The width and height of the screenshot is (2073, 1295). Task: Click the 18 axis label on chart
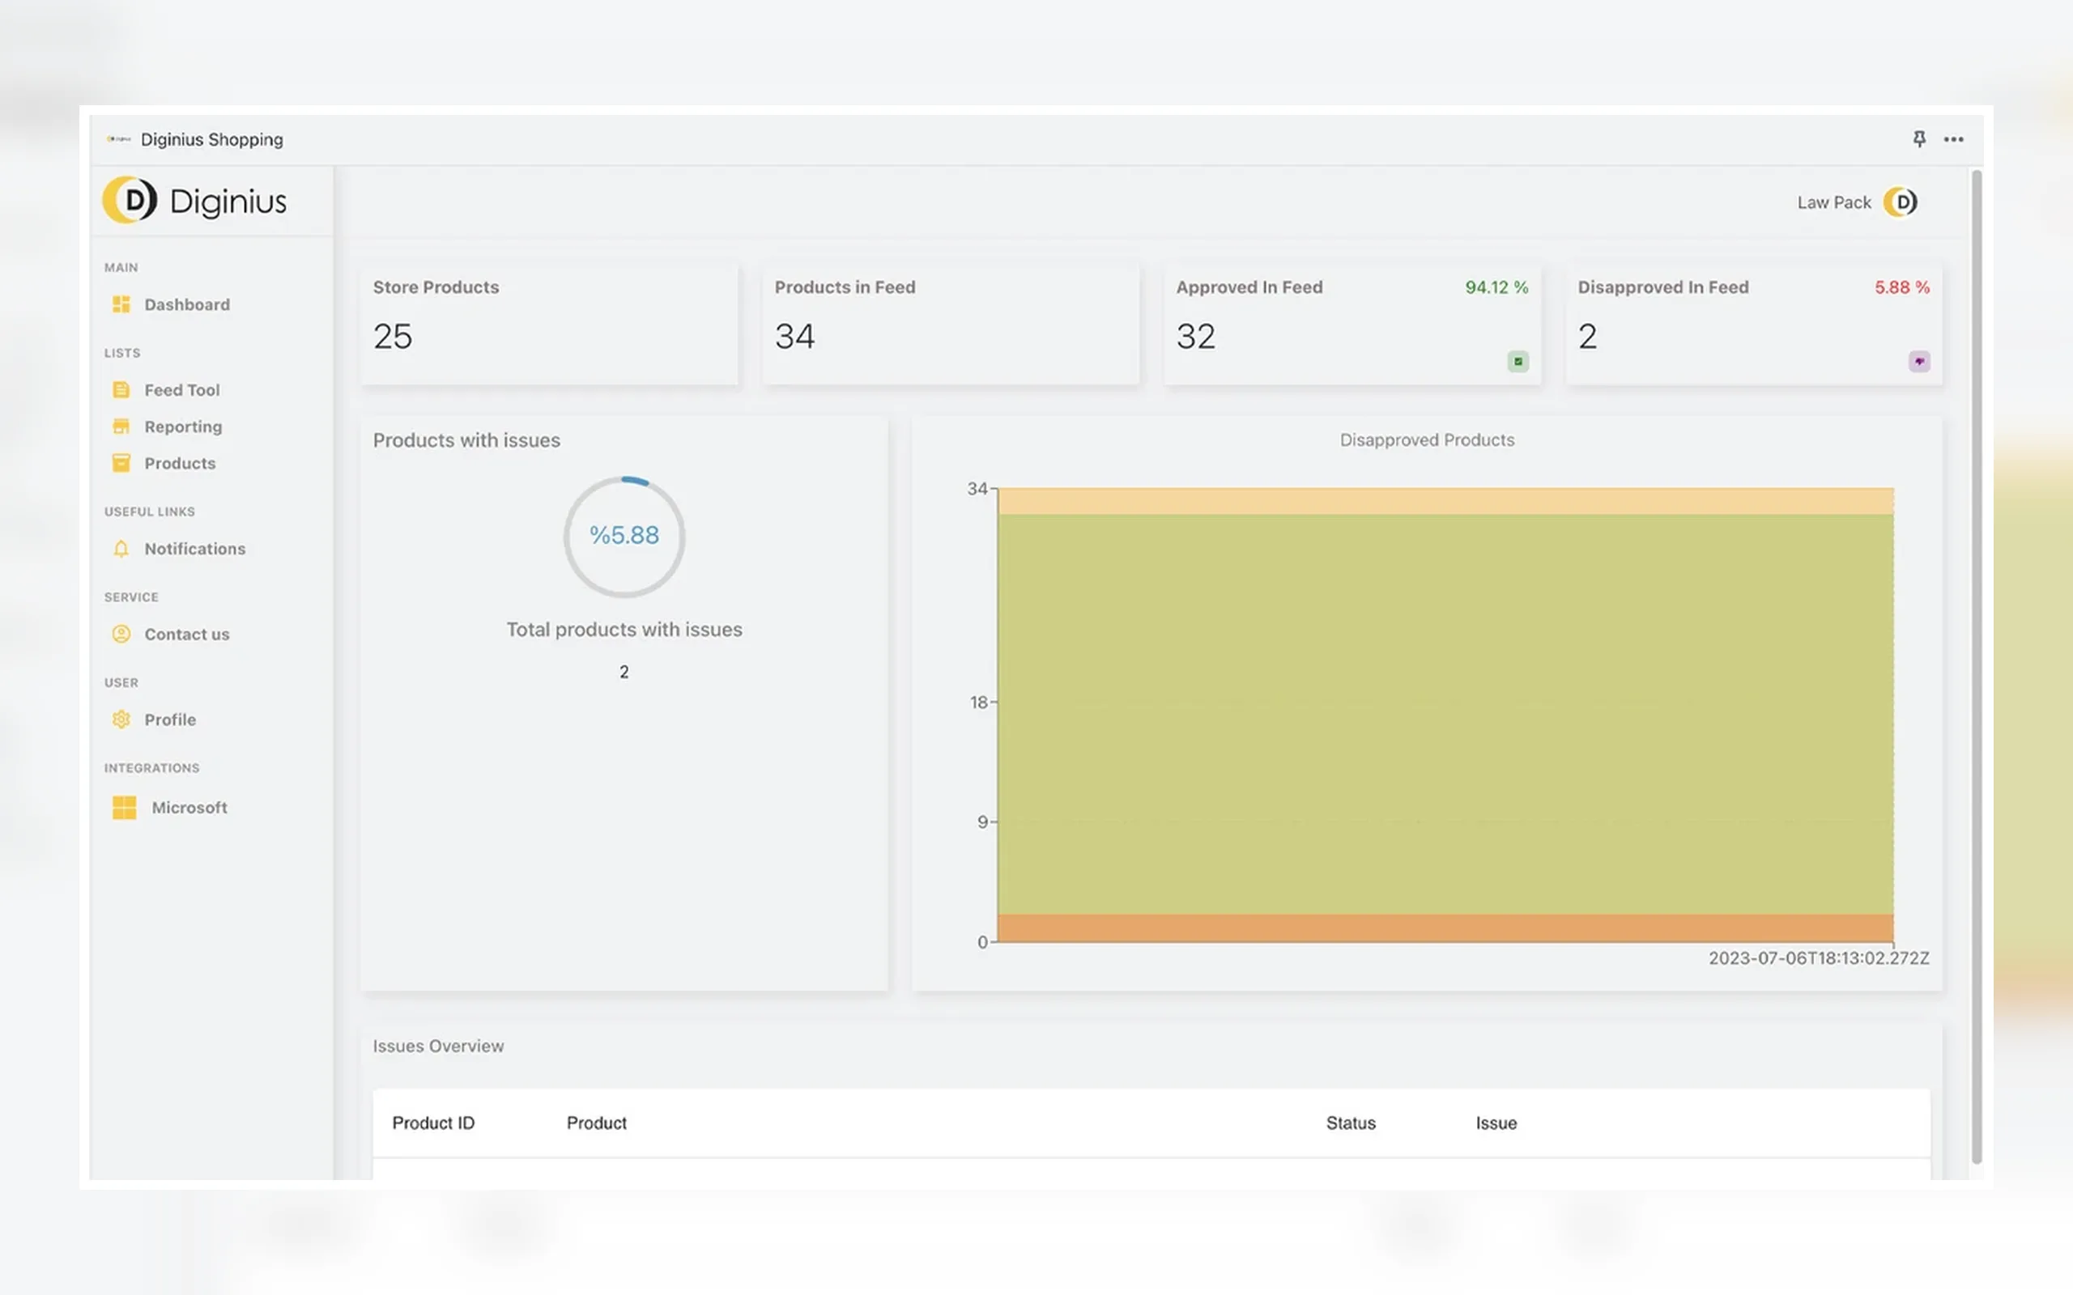click(979, 703)
